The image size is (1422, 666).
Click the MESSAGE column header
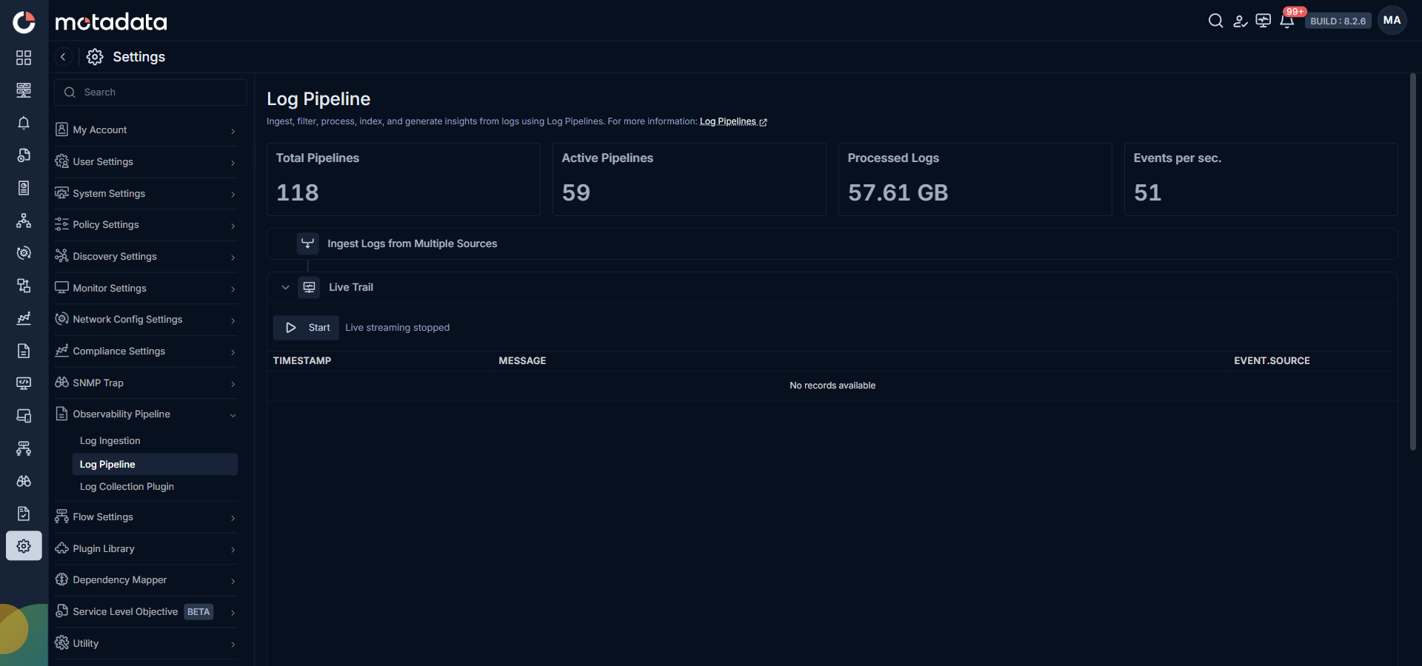point(522,360)
